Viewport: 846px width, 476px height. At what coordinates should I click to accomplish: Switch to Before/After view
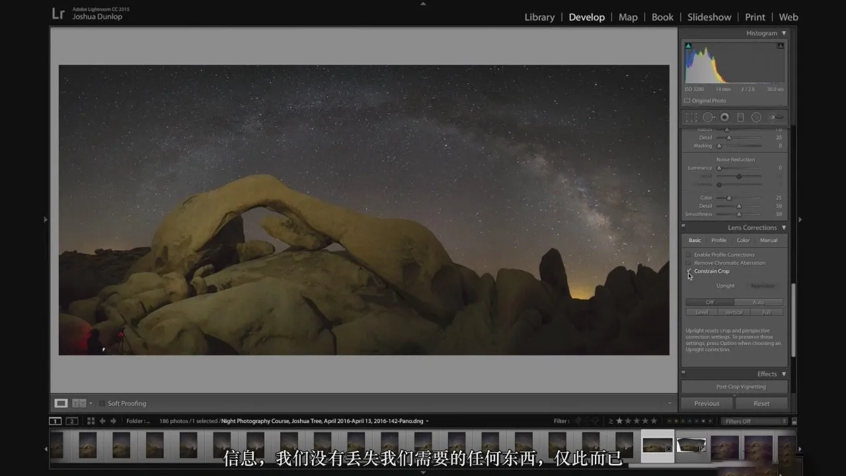click(x=79, y=403)
